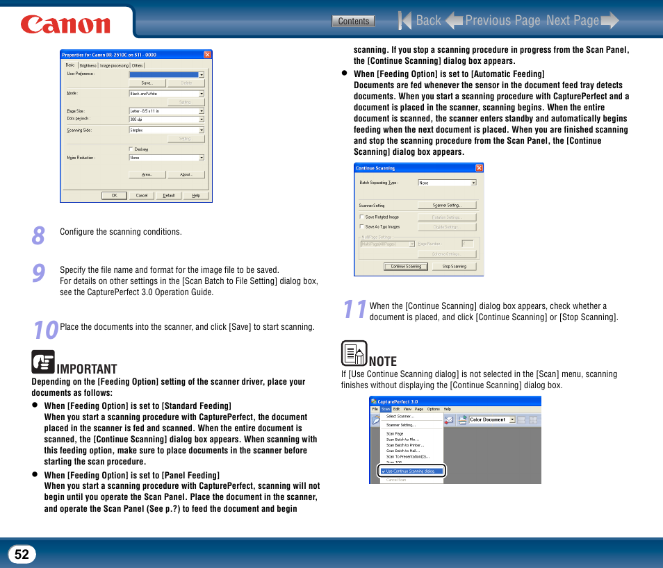The image size is (663, 568).
Task: Open the Moire Reduction dropdown
Action: (167, 157)
